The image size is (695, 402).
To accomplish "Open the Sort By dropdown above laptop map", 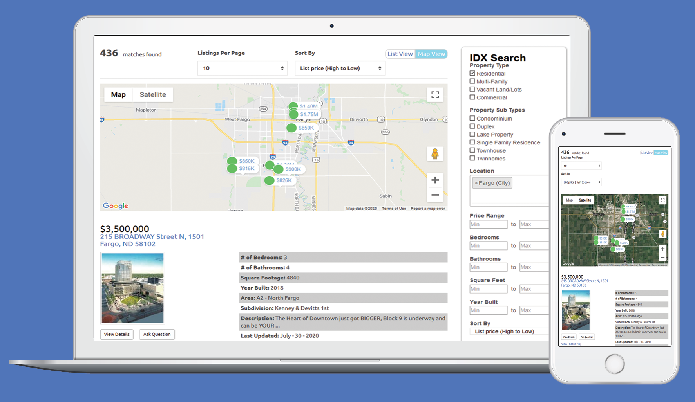I will [340, 68].
